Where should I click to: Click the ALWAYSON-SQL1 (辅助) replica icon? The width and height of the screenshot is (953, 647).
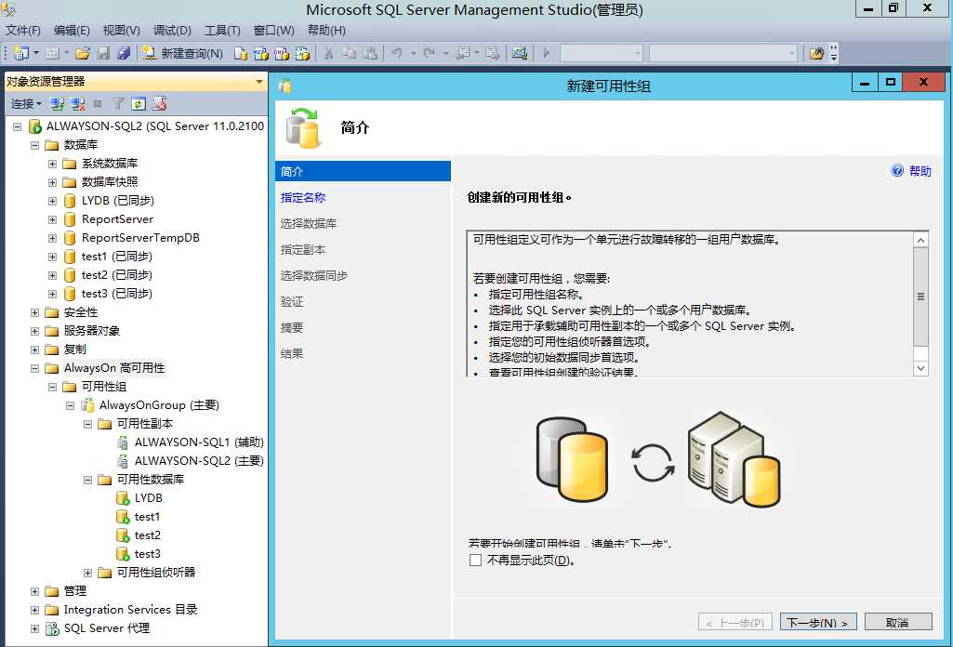click(x=123, y=442)
